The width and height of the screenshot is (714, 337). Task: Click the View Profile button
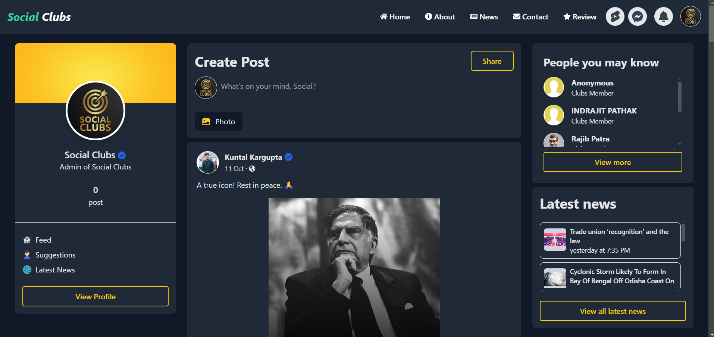[95, 297]
